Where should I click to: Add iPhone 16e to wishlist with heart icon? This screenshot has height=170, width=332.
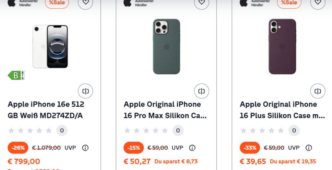(x=85, y=3)
